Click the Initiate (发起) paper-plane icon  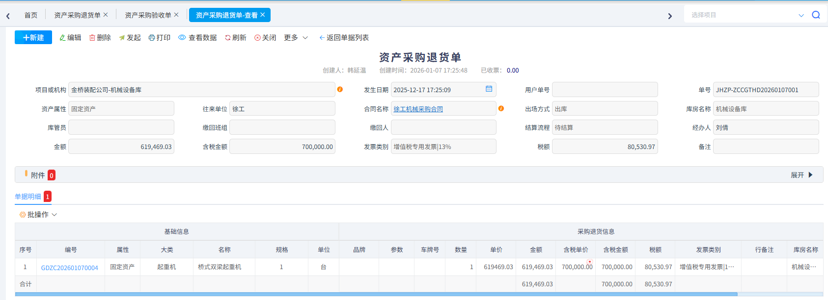pyautogui.click(x=122, y=38)
